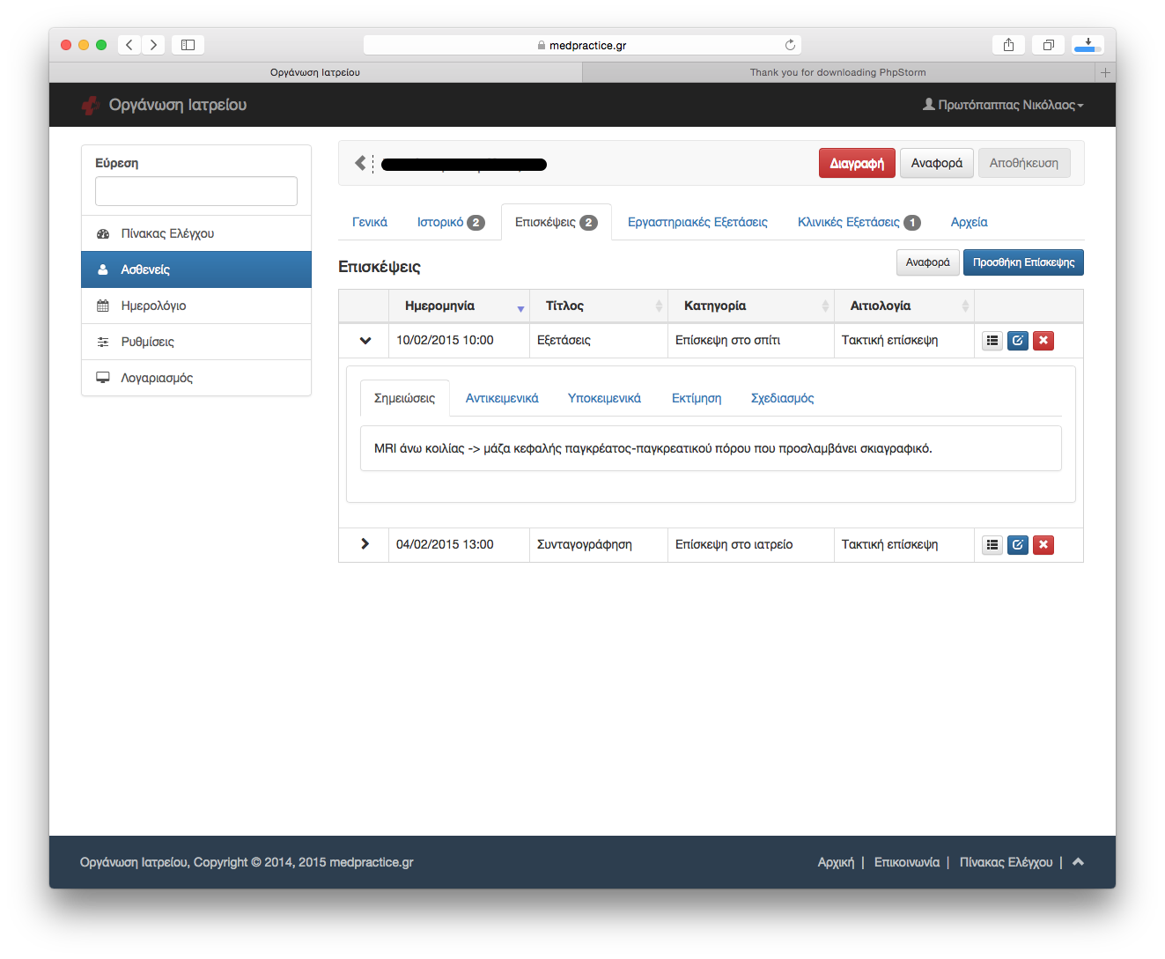Viewport: 1165px width, 959px height.
Task: Collapse the 10/02/2015 visit row
Action: click(x=365, y=341)
